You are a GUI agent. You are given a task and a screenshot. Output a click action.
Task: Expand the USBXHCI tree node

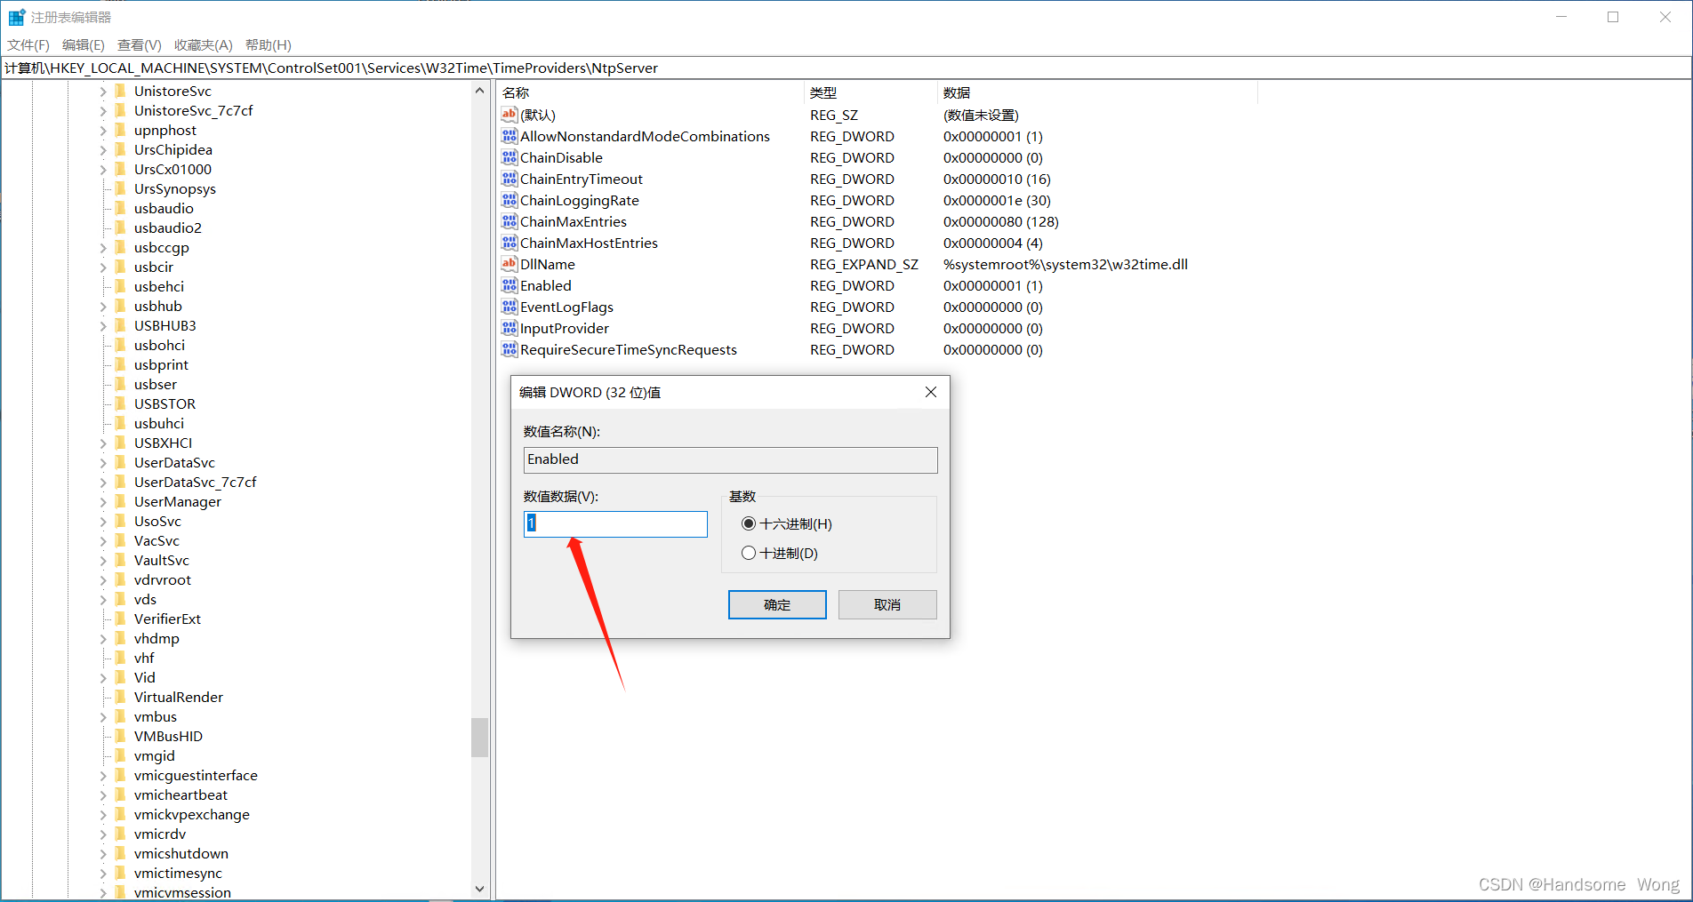(x=103, y=443)
